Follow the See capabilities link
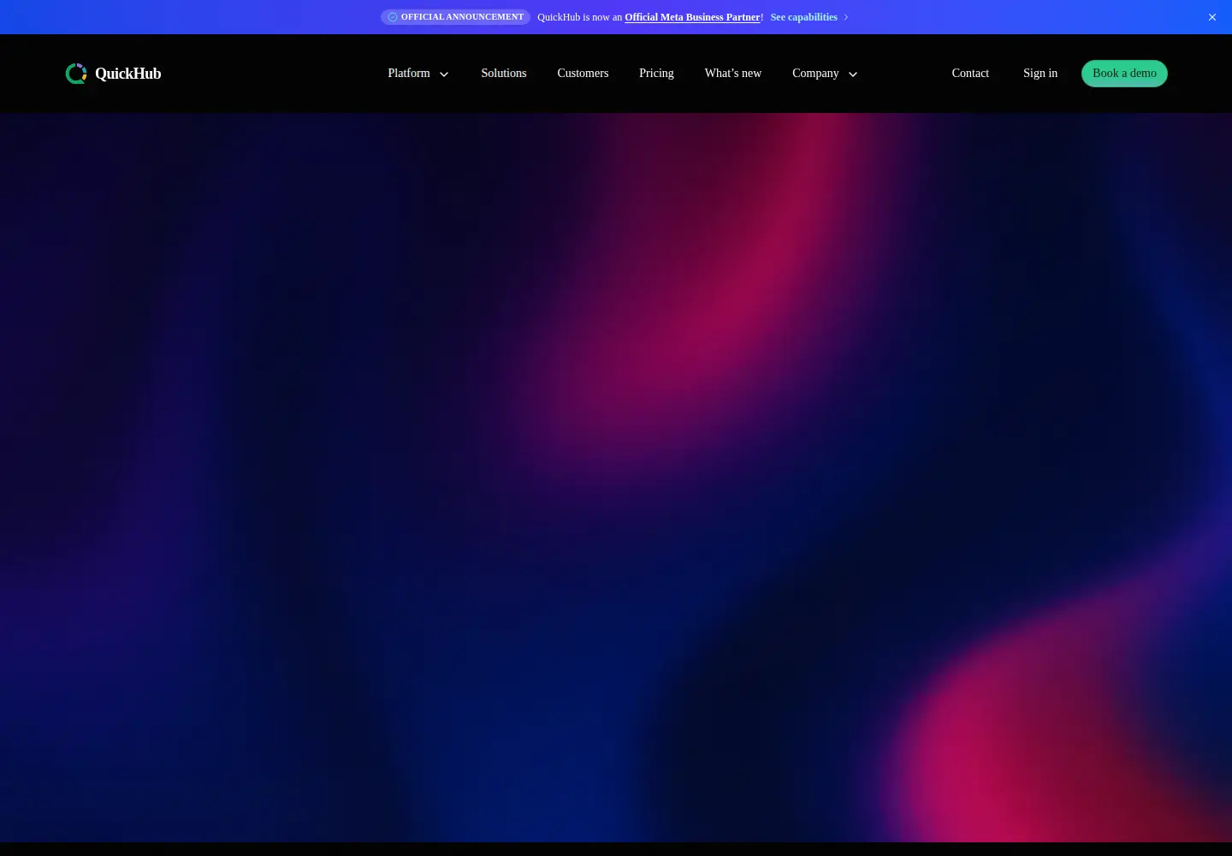 coord(809,17)
